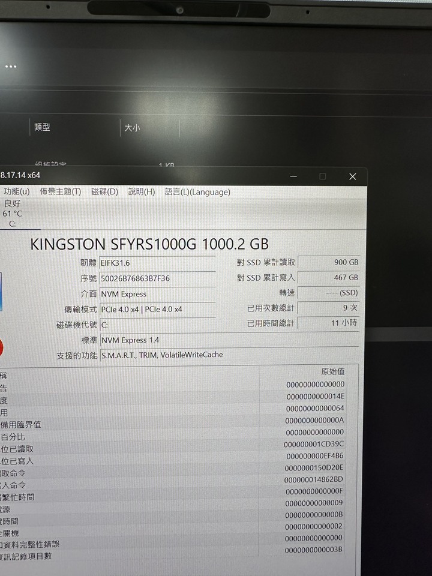This screenshot has height=576, width=432.
Task: Click the 轉速 value ---- (SSD)
Action: pos(328,293)
